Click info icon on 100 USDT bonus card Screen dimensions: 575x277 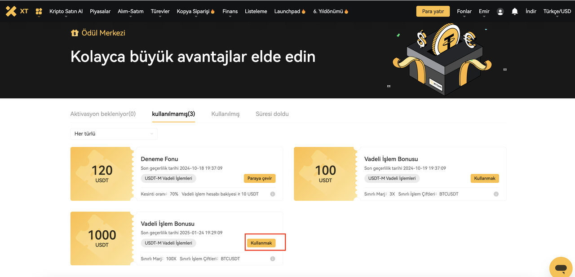point(496,194)
